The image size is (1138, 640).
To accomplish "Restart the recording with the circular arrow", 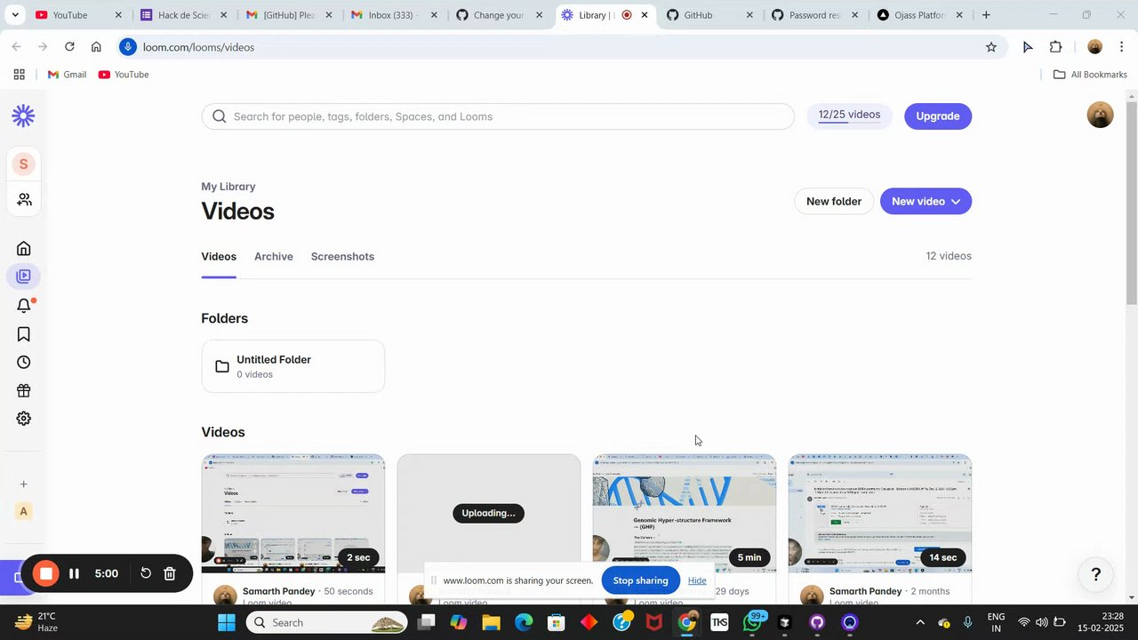I will coord(146,574).
